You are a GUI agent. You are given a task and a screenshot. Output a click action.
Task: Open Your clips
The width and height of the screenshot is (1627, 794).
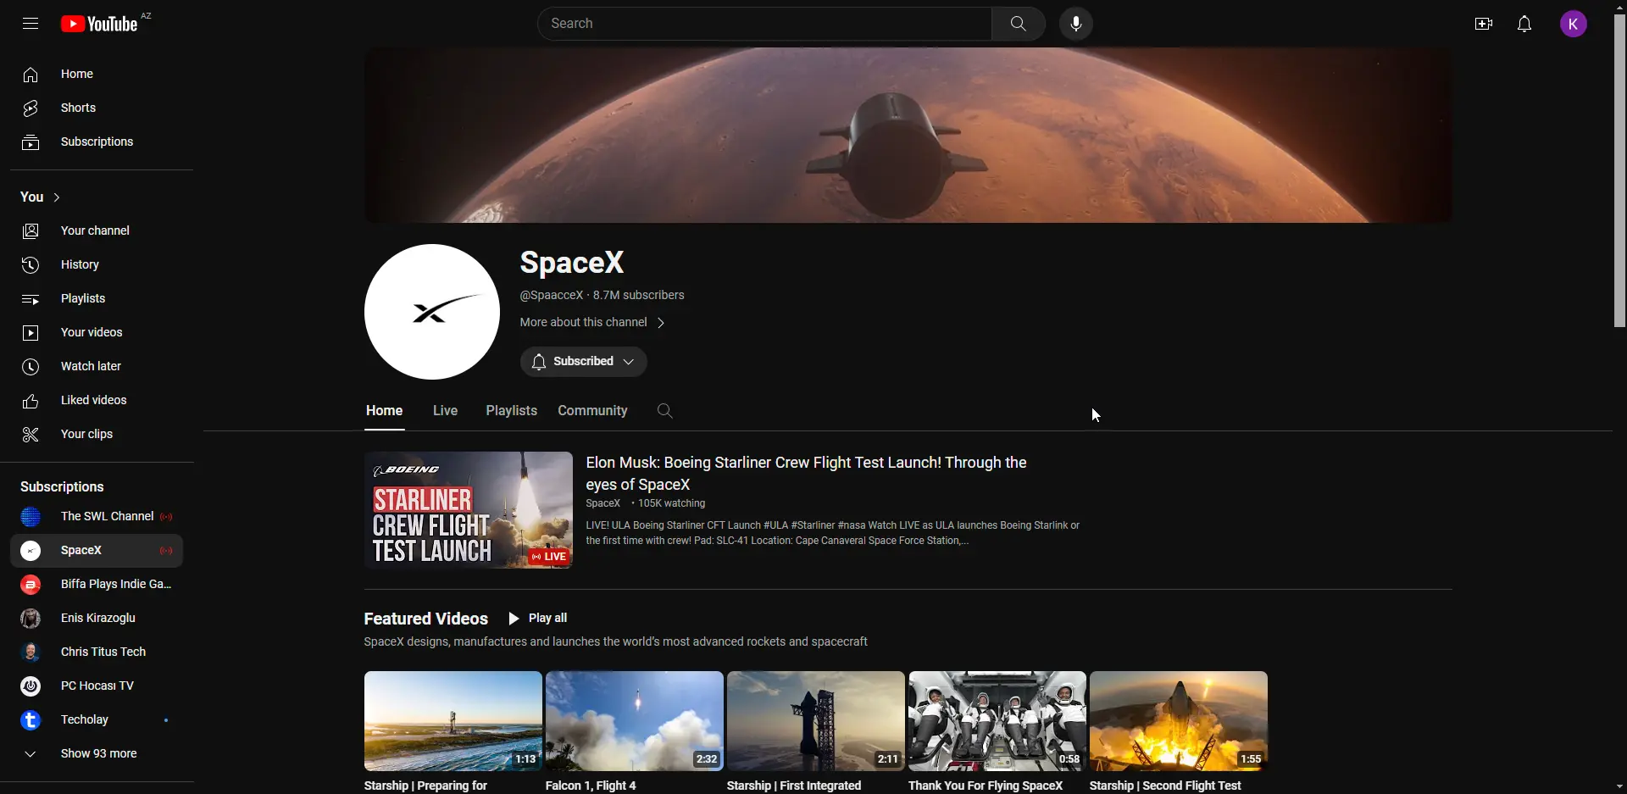(97, 435)
